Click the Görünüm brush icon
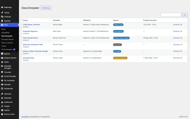This screenshot has width=190, height=119. tap(2, 94)
